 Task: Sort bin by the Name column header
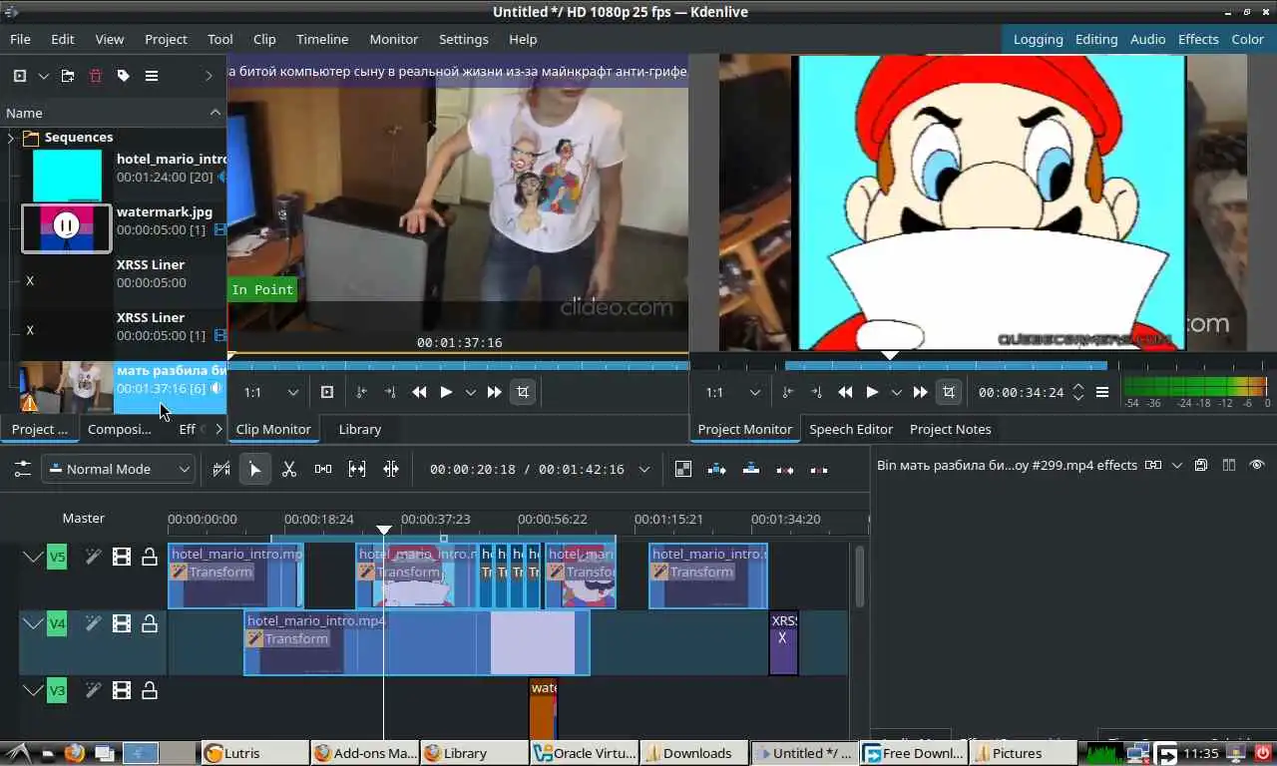pos(113,113)
